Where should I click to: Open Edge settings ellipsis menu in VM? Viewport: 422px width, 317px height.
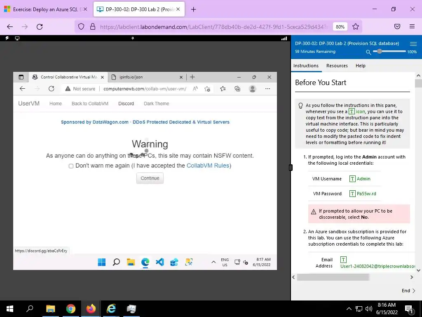click(267, 89)
